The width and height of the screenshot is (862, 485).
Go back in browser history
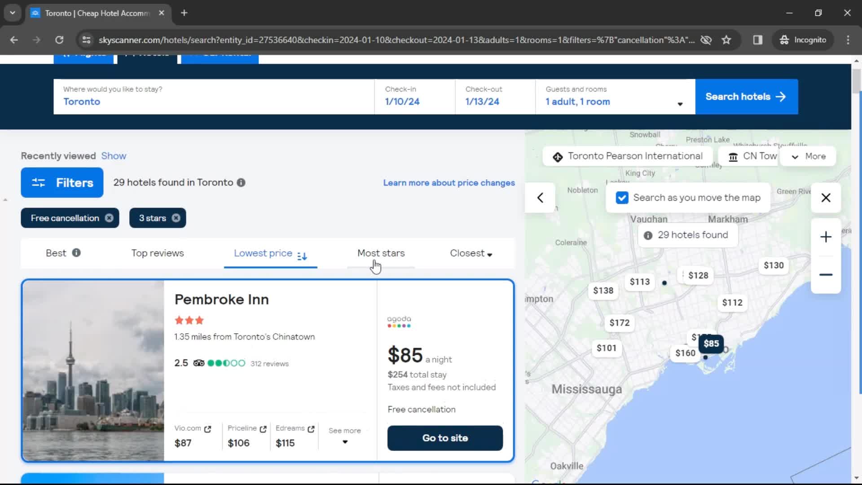coord(14,40)
